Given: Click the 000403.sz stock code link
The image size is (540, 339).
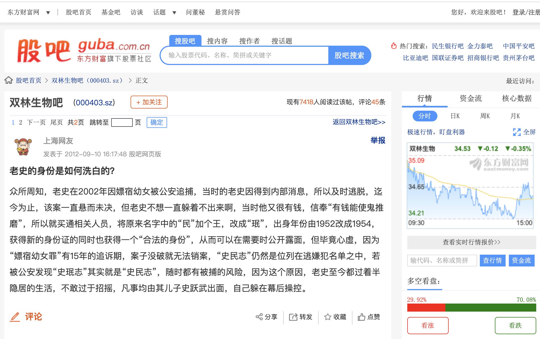Looking at the screenshot, I should click(x=94, y=102).
